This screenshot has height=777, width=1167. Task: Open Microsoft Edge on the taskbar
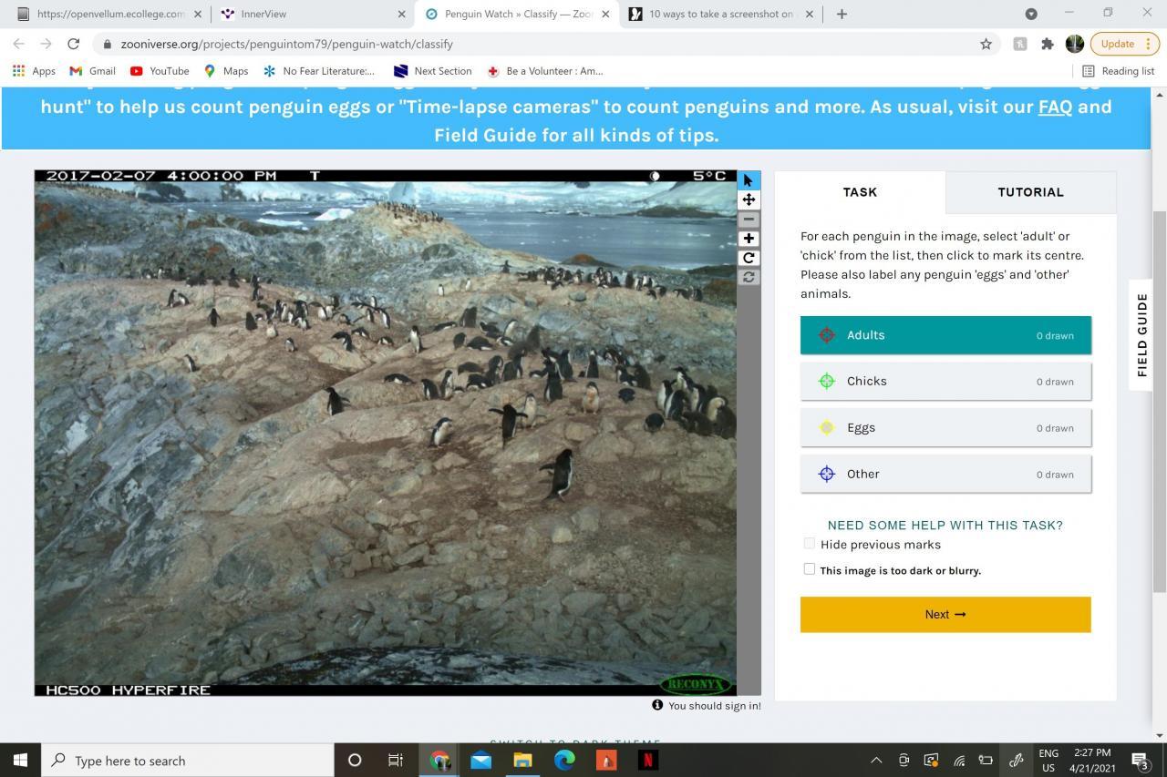point(564,760)
